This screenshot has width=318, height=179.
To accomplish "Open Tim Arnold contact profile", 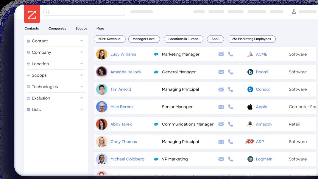I will tap(121, 89).
